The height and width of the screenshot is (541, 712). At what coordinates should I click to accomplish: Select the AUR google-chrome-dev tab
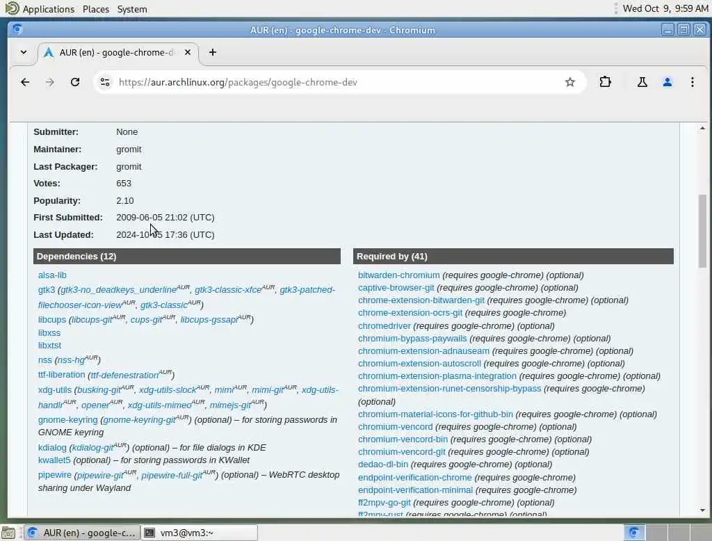pyautogui.click(x=118, y=52)
